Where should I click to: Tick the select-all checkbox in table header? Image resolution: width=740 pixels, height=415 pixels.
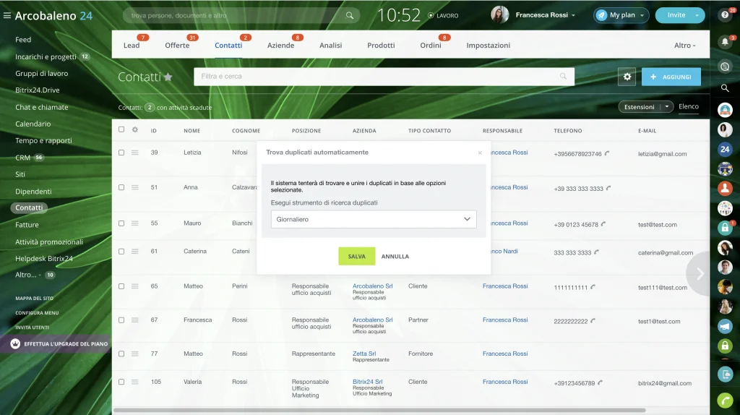pos(121,129)
